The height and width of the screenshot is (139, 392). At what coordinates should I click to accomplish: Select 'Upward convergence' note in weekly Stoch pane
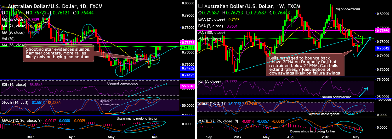[324, 114]
